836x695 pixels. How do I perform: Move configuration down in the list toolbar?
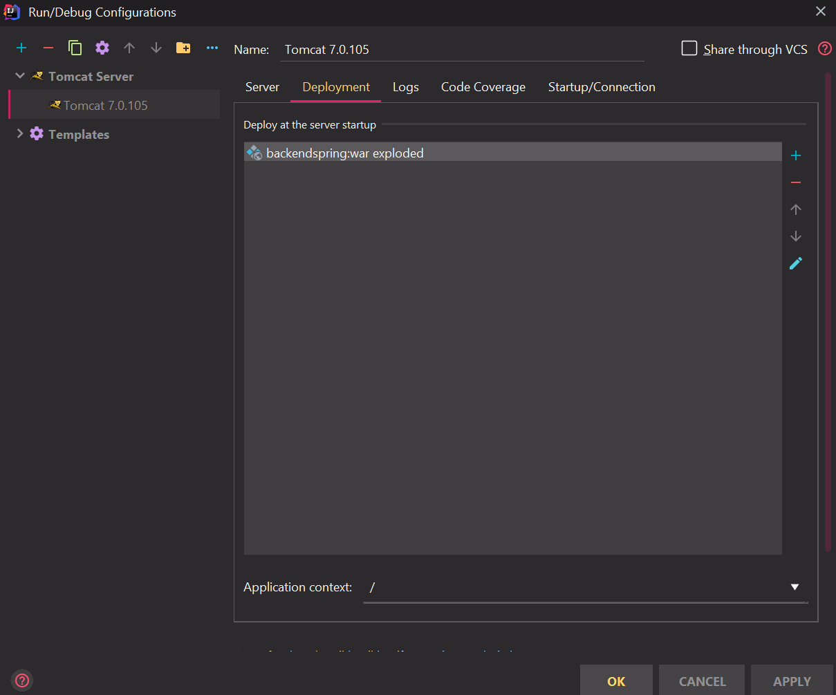(156, 48)
